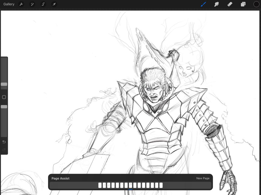Activate the Selection tool
The height and width of the screenshot is (195, 261).
pos(43,4)
